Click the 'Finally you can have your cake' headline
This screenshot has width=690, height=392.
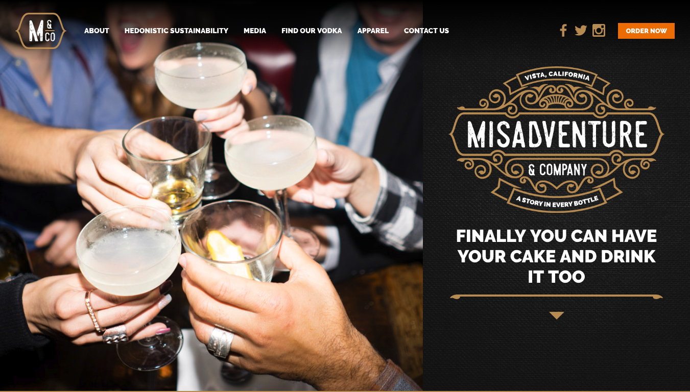[x=556, y=256]
